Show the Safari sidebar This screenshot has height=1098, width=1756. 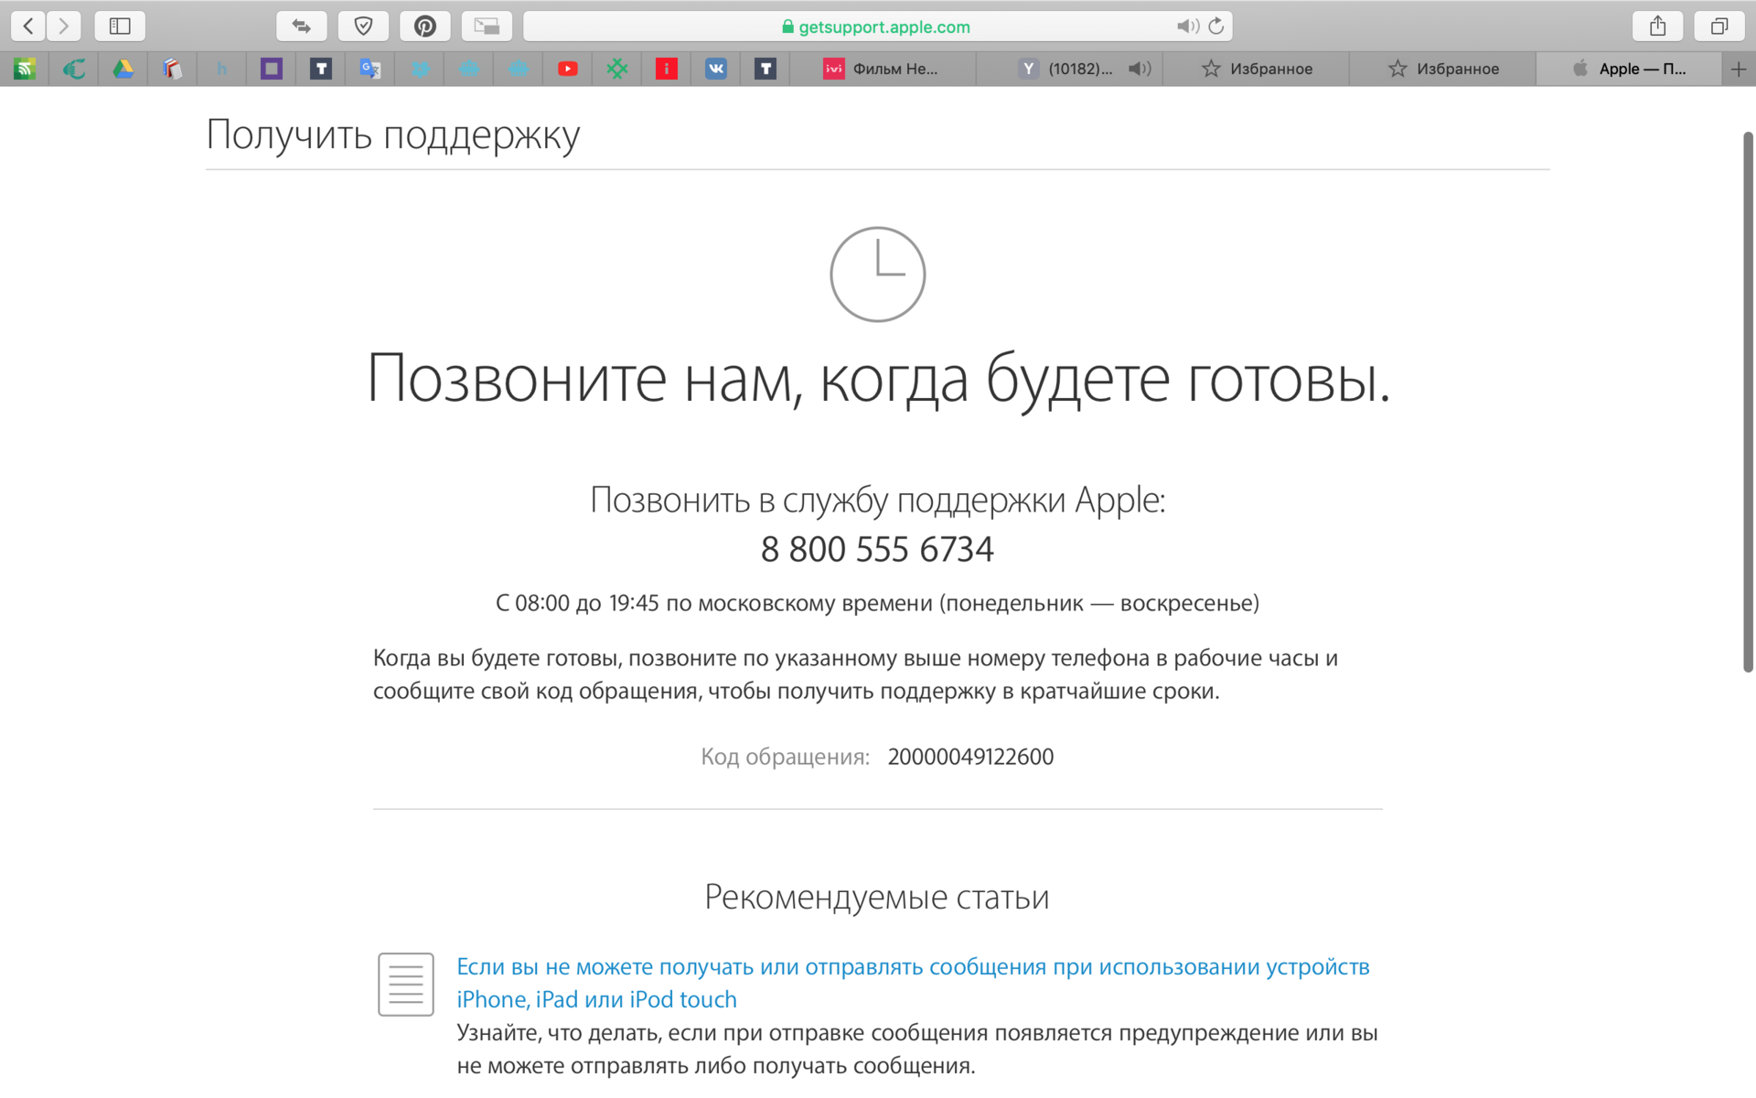click(120, 26)
